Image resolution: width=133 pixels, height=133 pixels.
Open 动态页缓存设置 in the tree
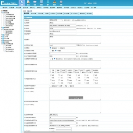click(11, 18)
